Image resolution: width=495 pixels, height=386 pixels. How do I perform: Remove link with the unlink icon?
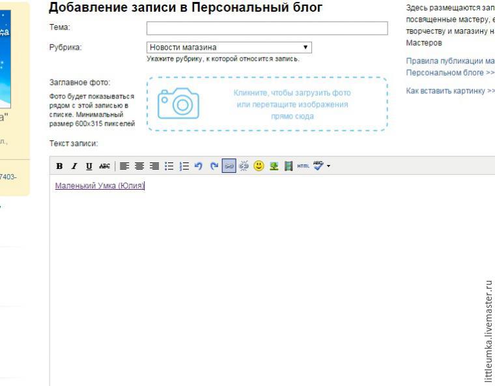pyautogui.click(x=244, y=166)
